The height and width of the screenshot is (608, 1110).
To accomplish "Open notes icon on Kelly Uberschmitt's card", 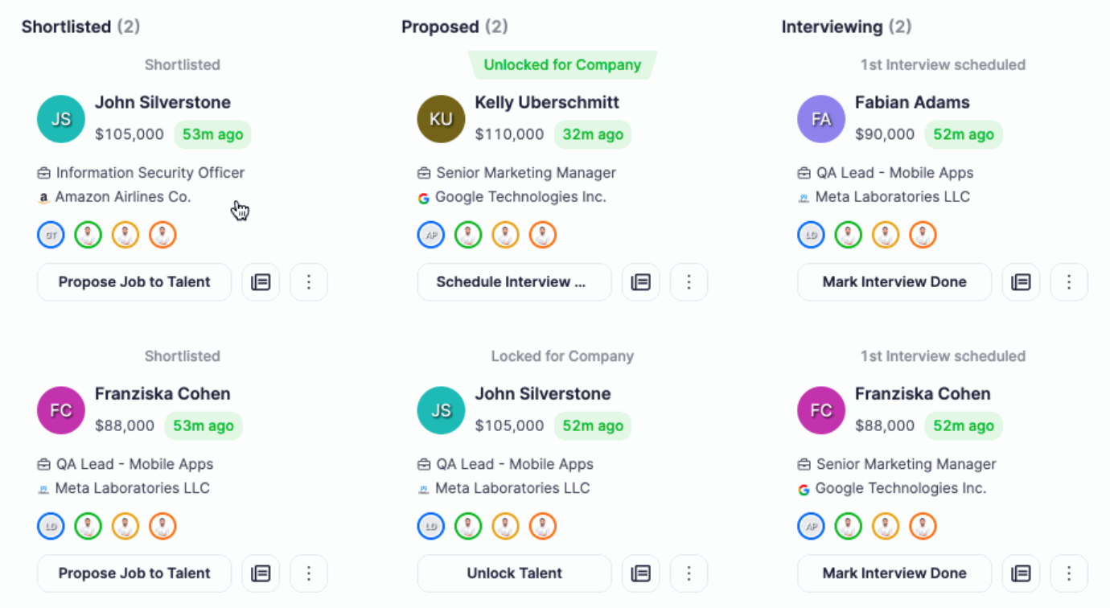I will pos(640,282).
